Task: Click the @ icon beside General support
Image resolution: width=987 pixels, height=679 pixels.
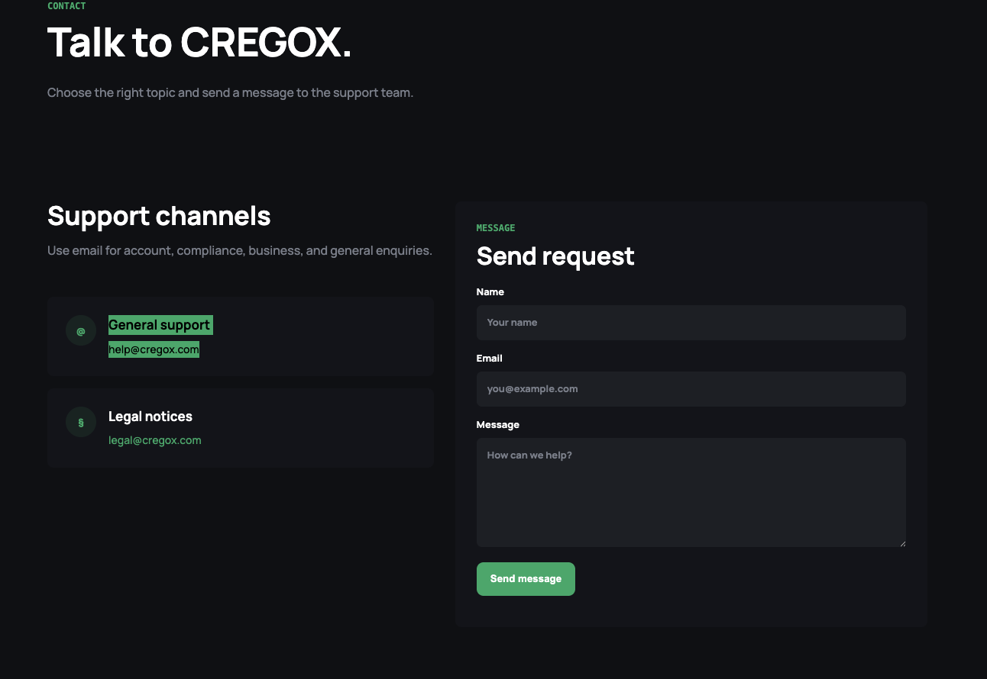Action: 81,330
